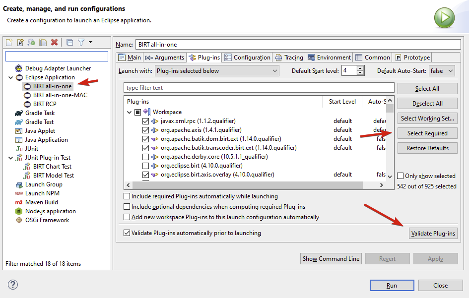The height and width of the screenshot is (298, 469).
Task: Duplicate the selected launch configuration
Action: pos(43,42)
